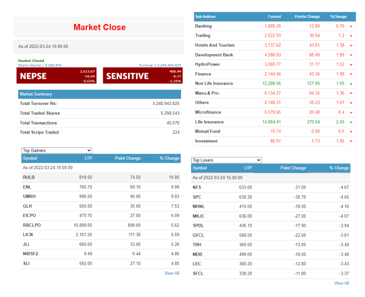The image size is (365, 297).
Task: Click the down arrow icon for Trading
Action: [x=351, y=36]
